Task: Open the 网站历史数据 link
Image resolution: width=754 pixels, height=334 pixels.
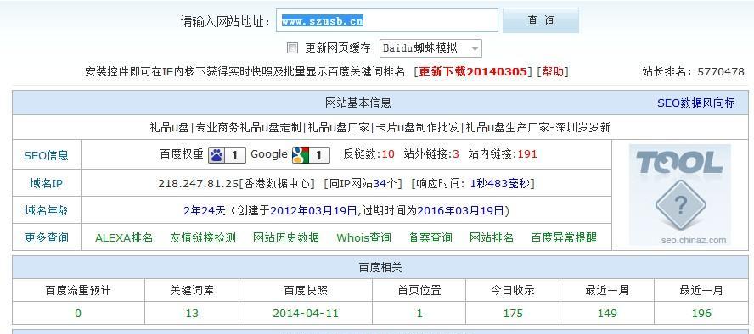Action: click(286, 237)
